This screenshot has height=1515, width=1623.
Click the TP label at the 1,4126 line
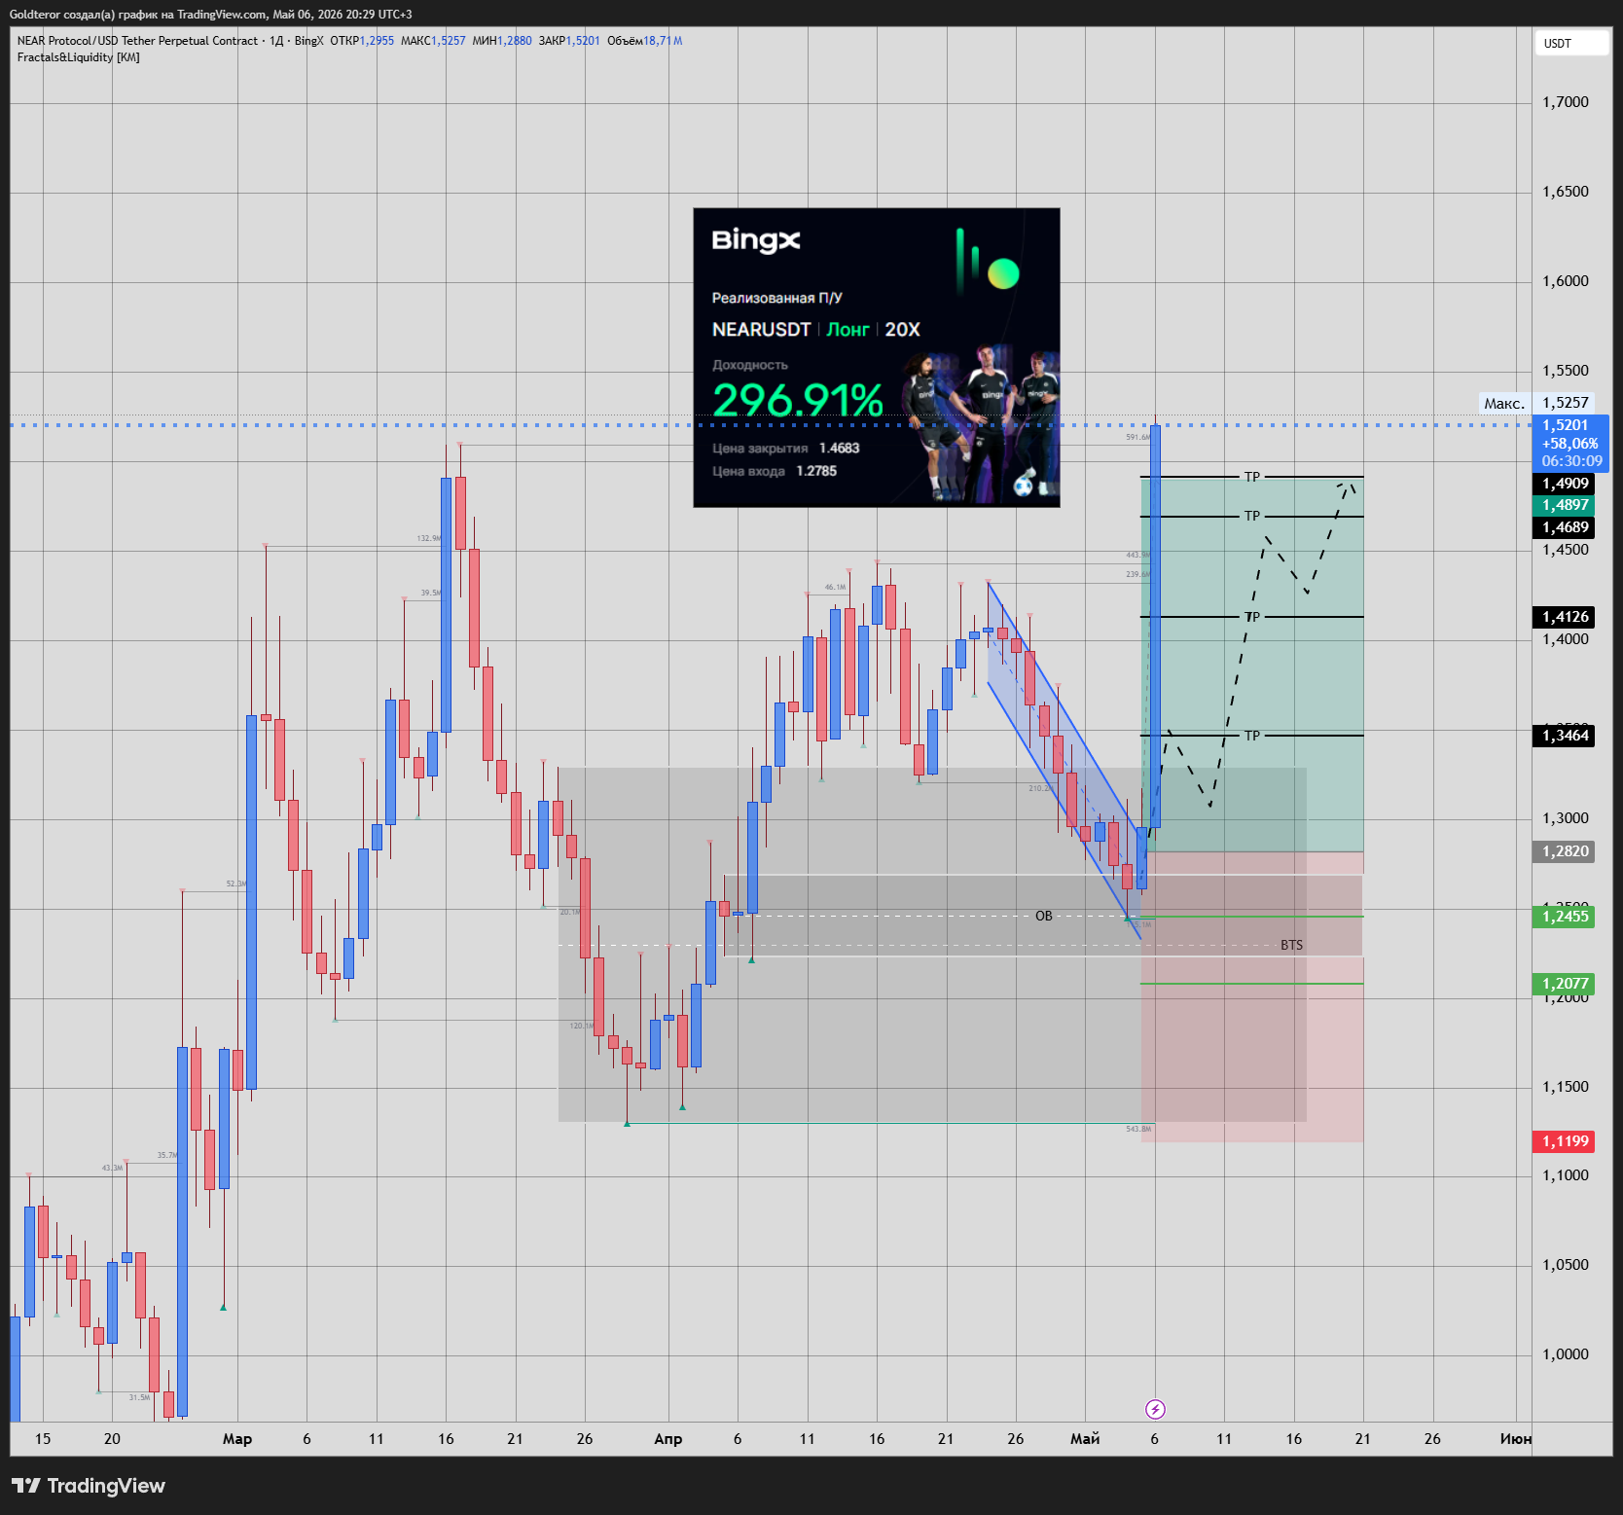click(1252, 617)
